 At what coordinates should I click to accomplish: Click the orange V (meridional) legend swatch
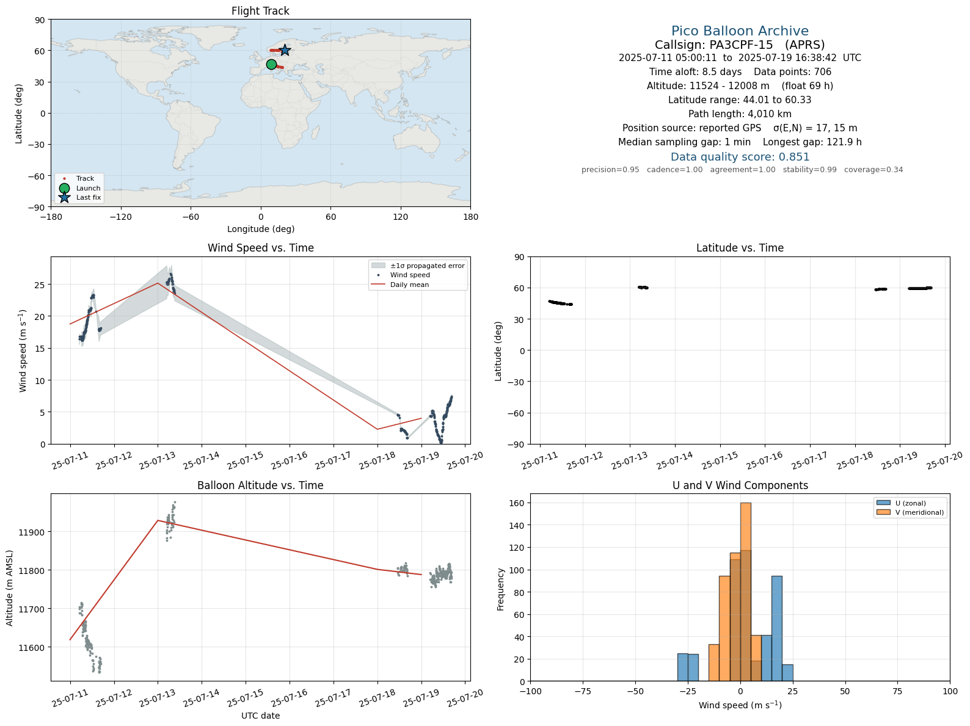(883, 512)
